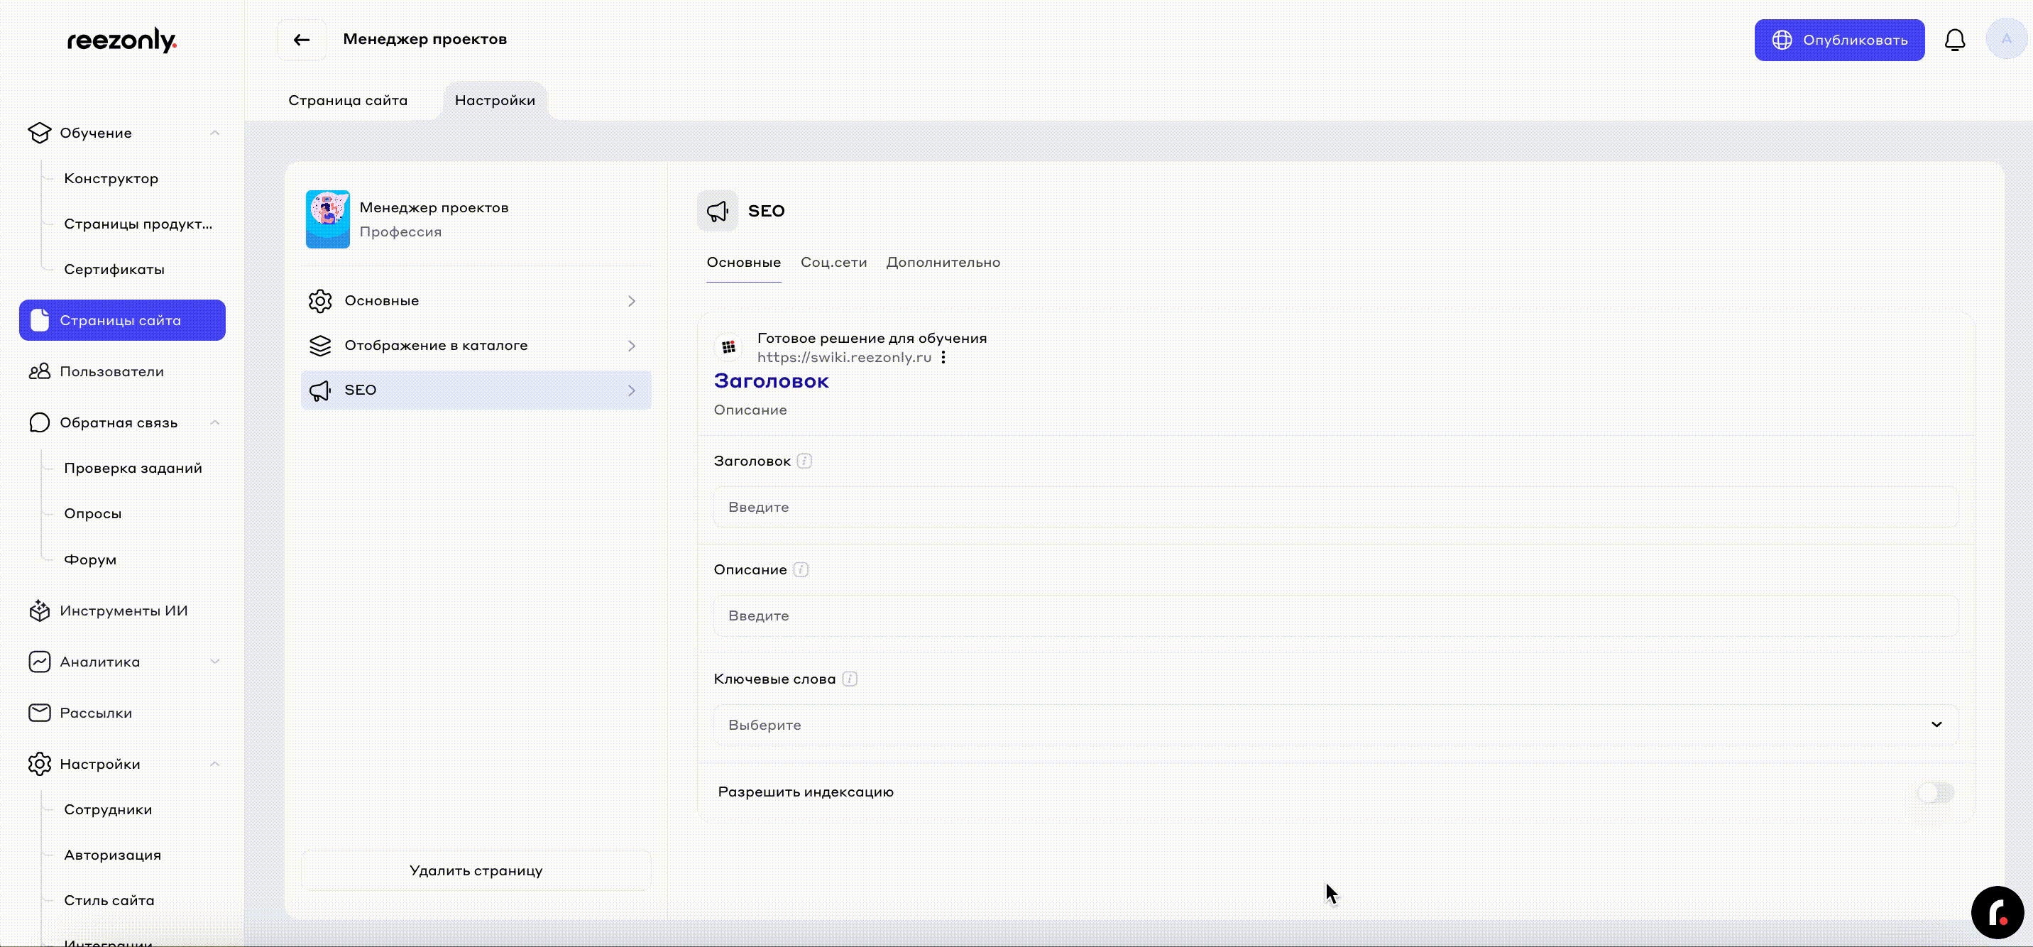Click the Заголовок input field
2033x947 pixels.
click(1335, 507)
